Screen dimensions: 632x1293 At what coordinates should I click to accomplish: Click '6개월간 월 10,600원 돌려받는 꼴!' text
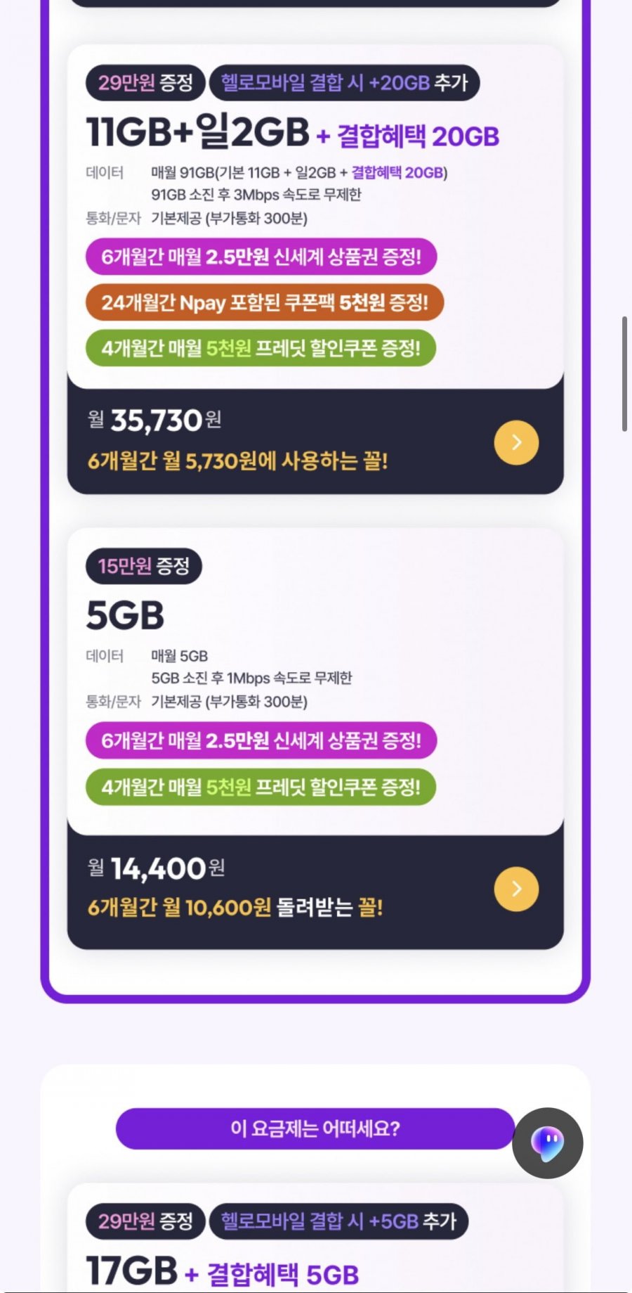(235, 908)
